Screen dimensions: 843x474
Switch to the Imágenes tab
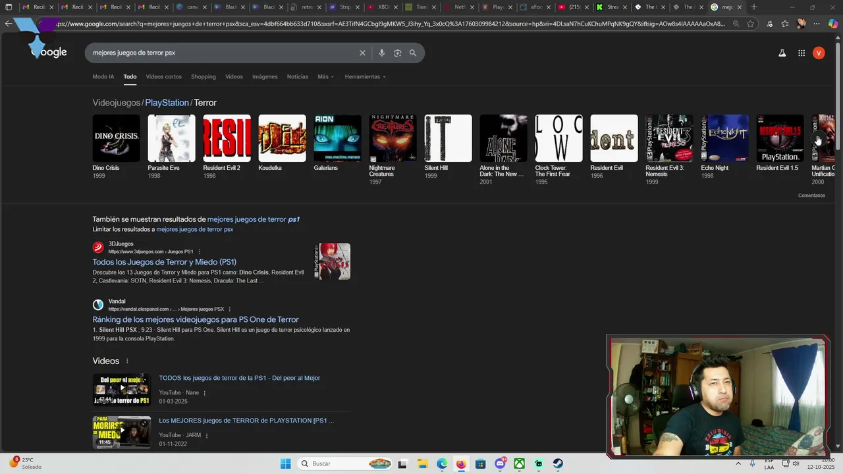265,76
